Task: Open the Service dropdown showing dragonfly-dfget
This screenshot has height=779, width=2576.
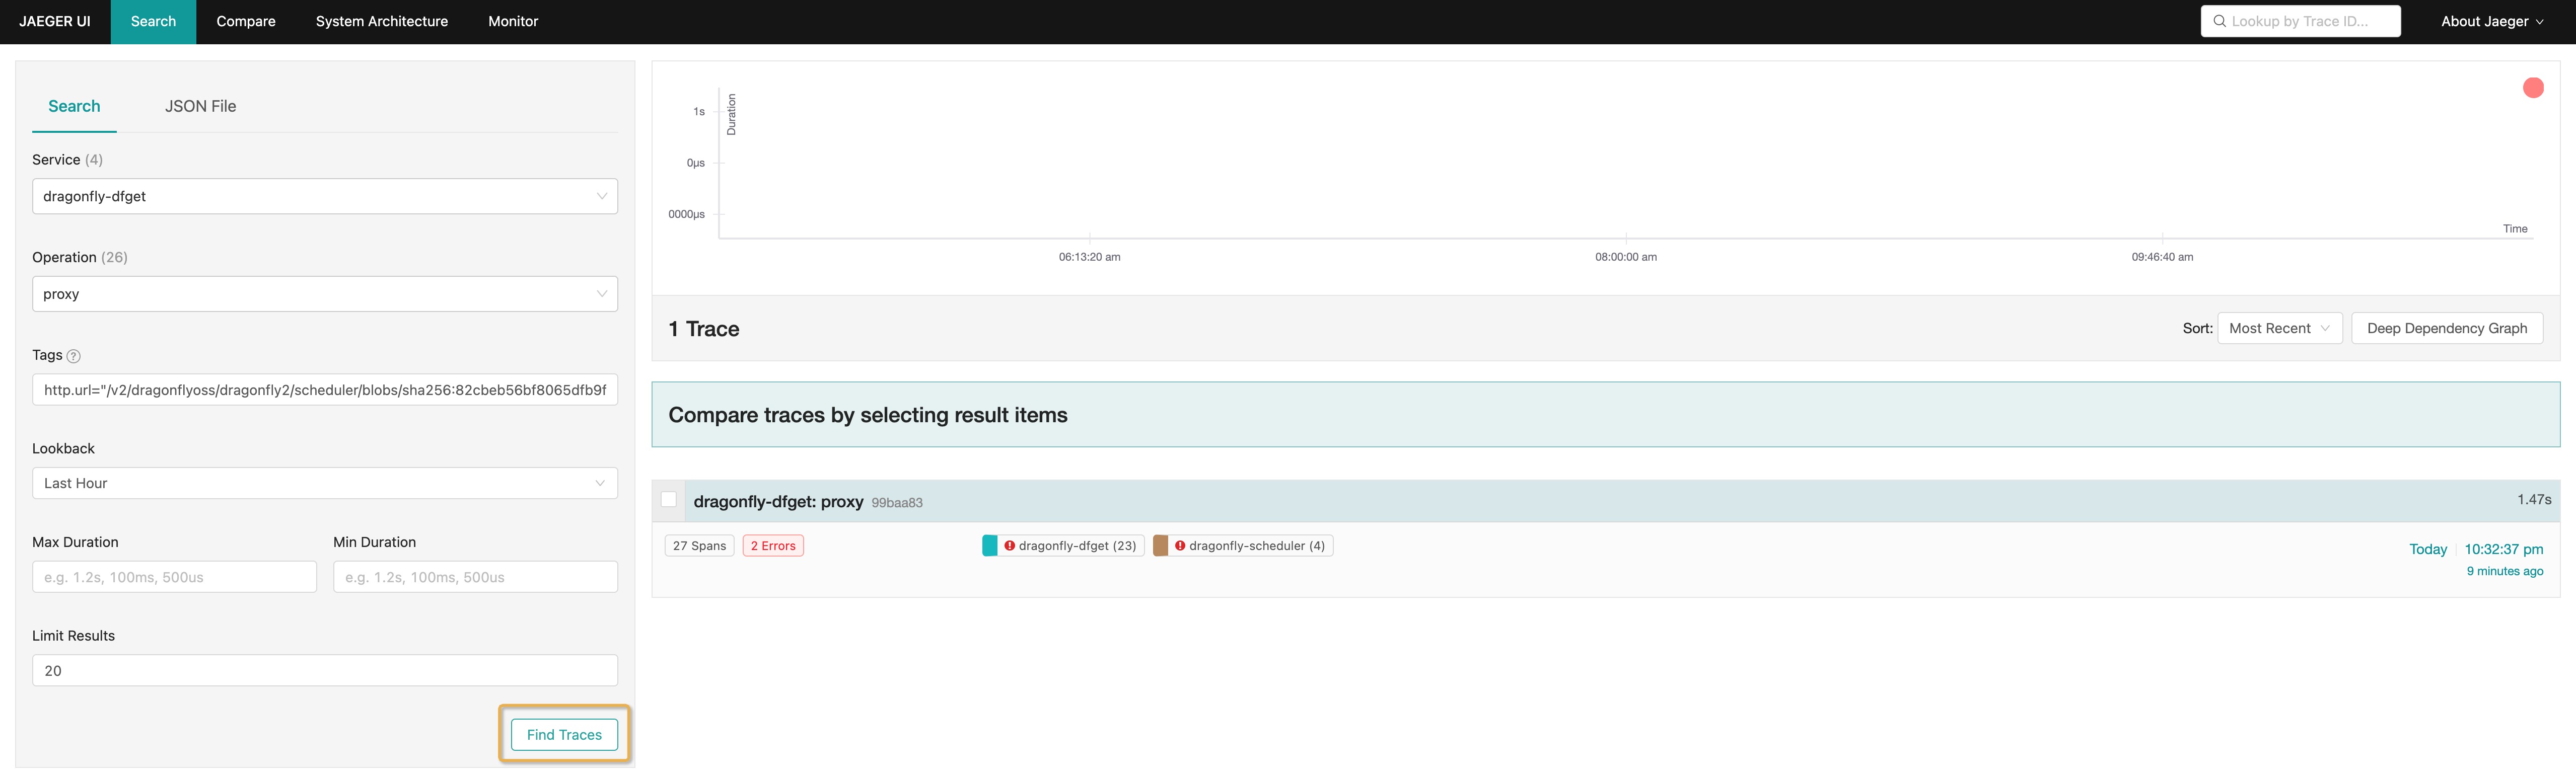Action: pos(325,196)
